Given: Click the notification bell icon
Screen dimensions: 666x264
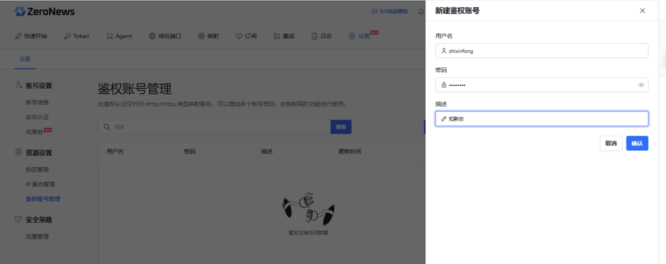Looking at the screenshot, I should coord(421,12).
